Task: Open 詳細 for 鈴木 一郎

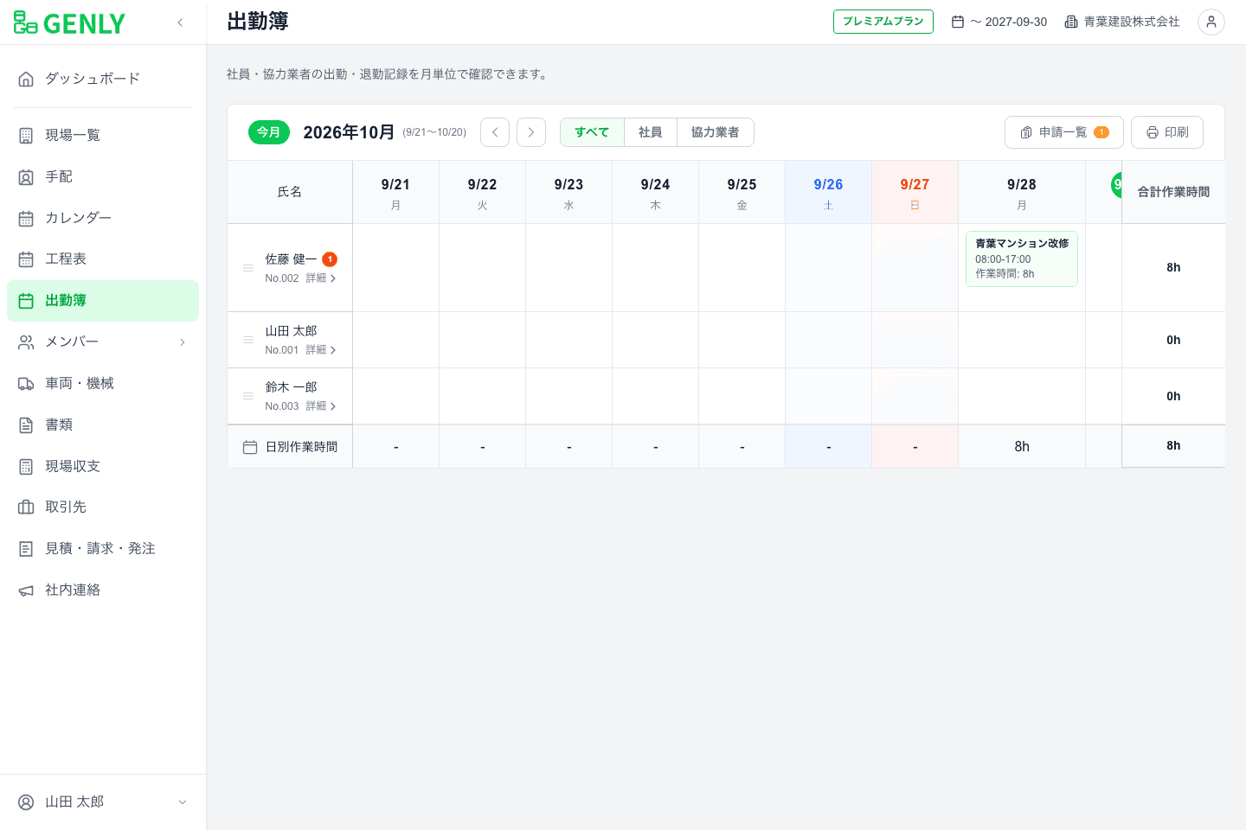Action: [x=321, y=406]
